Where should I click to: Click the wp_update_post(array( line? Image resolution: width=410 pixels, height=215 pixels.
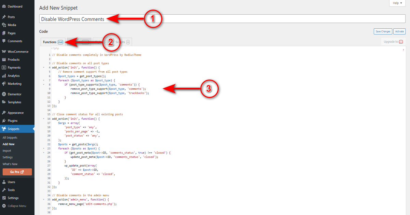[x=81, y=166]
